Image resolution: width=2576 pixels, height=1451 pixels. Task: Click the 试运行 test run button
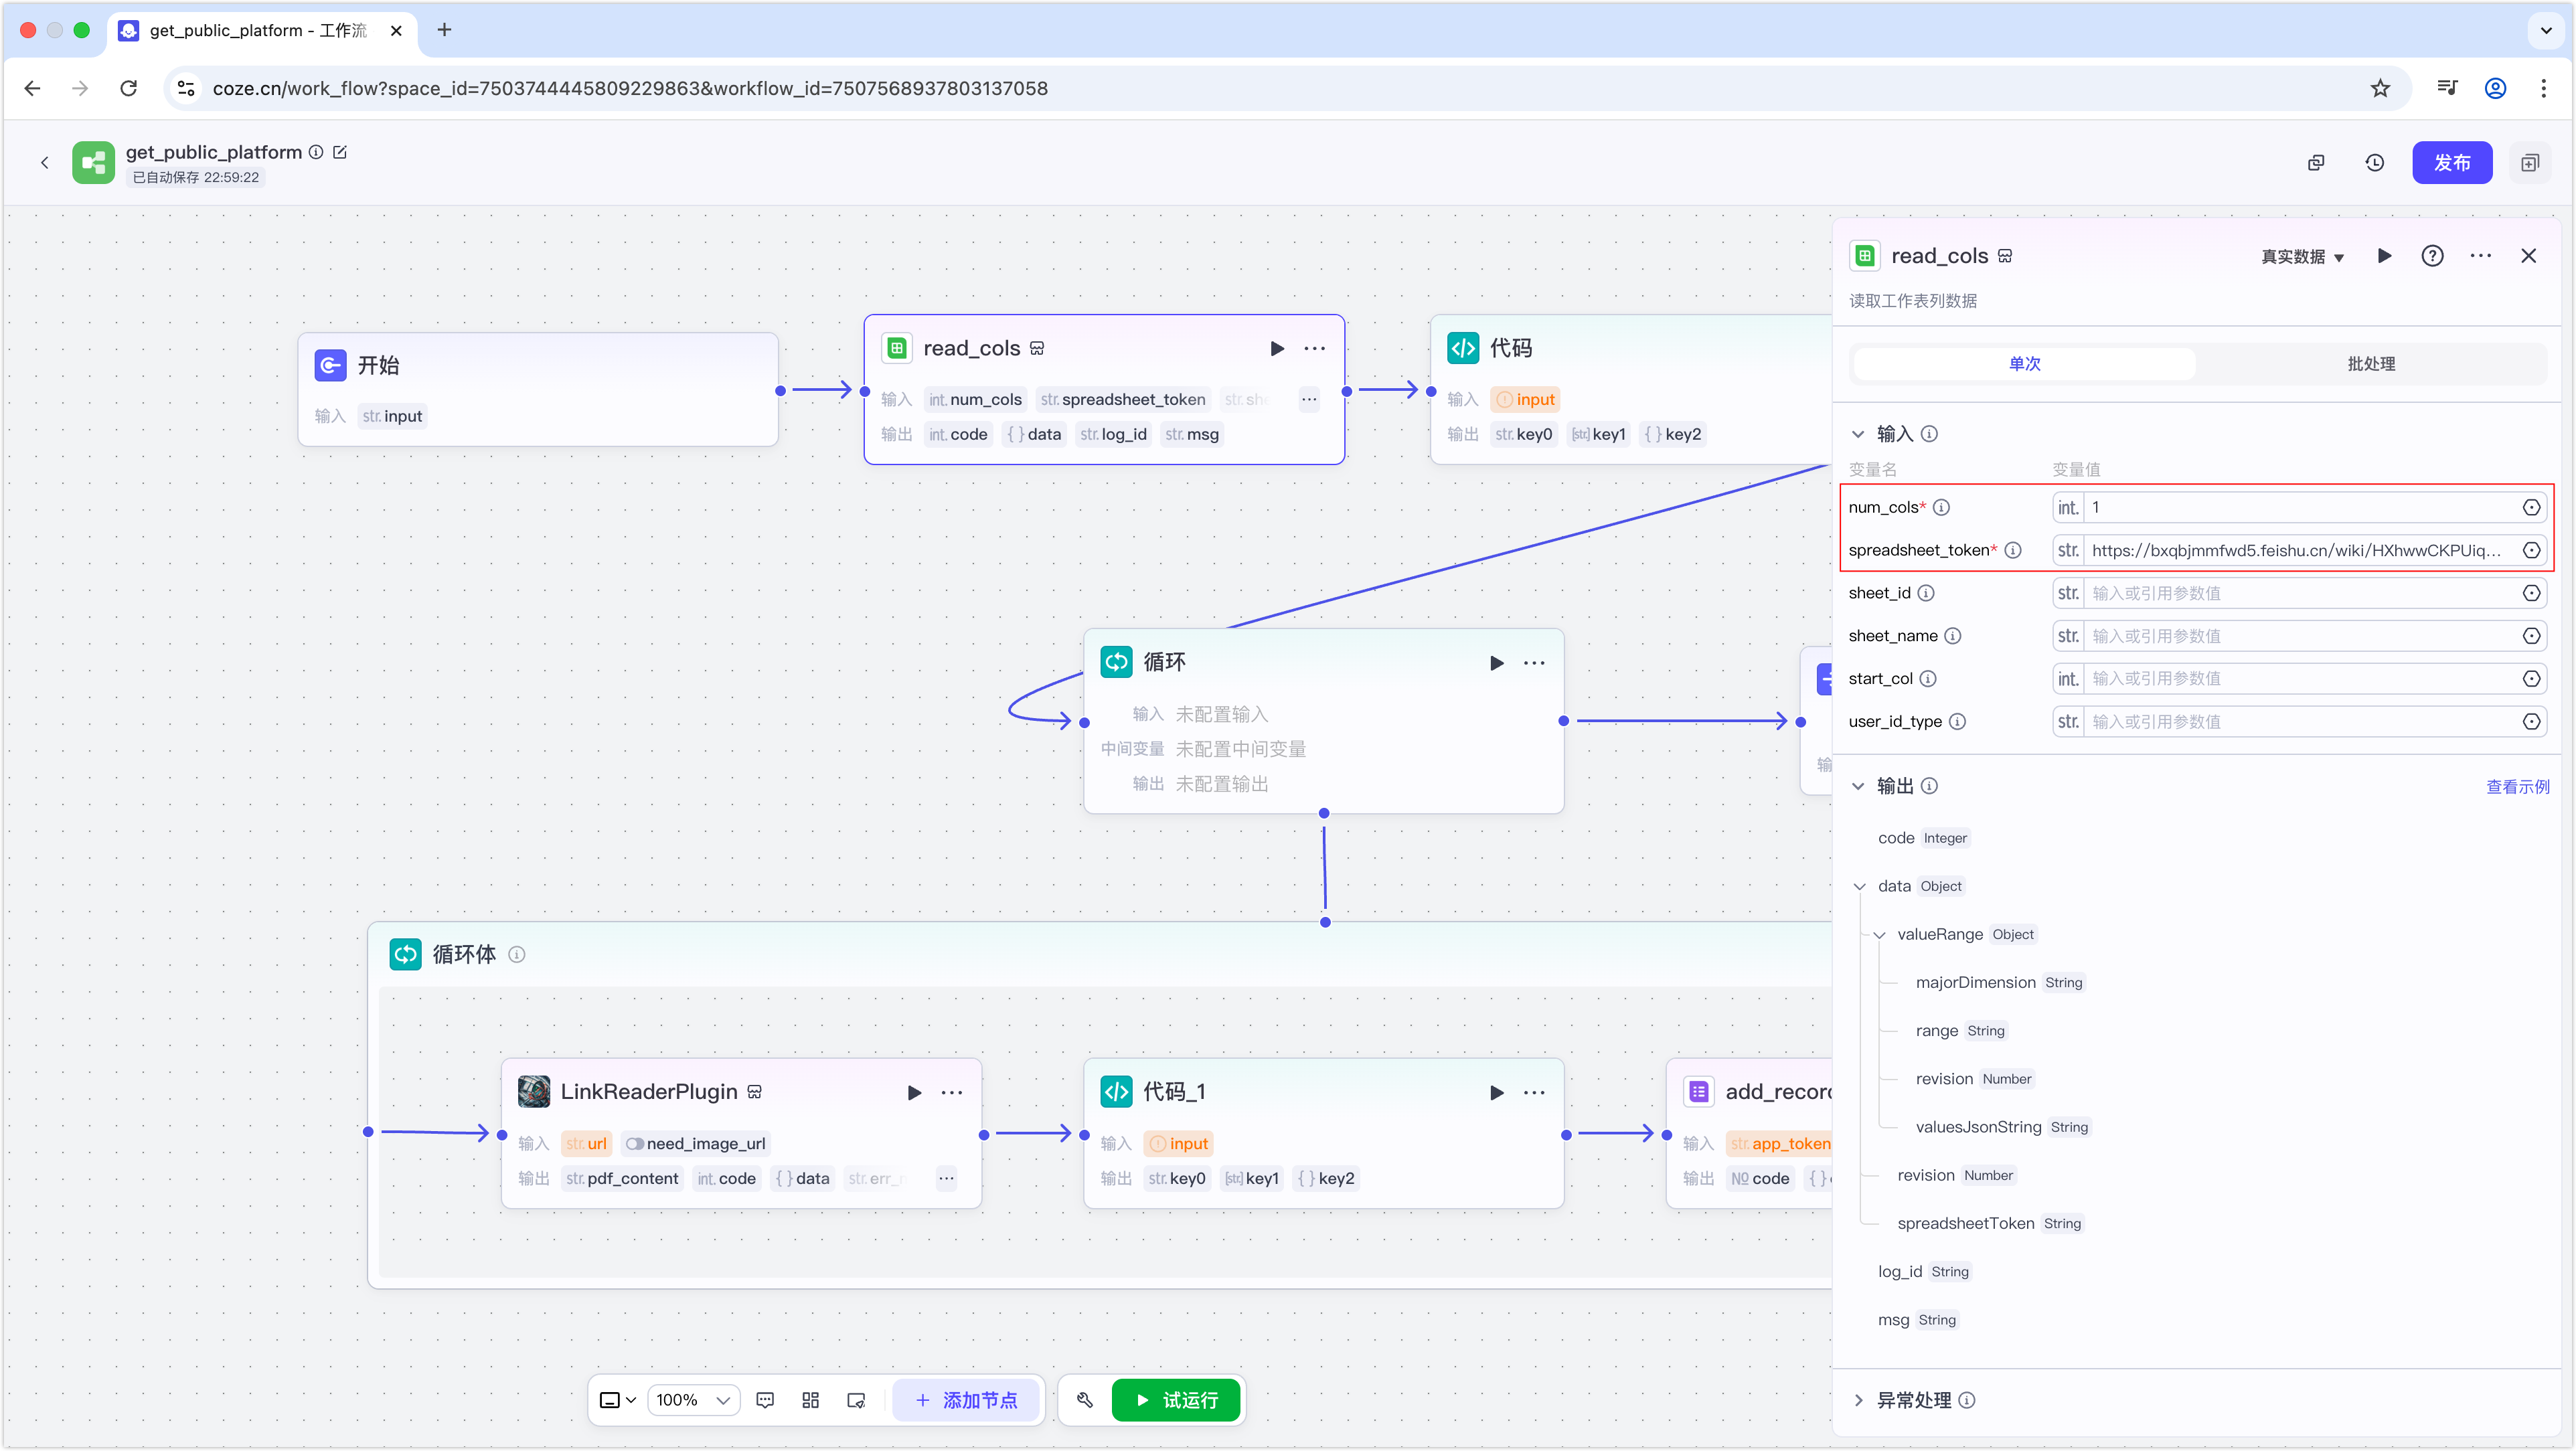(x=1176, y=1400)
